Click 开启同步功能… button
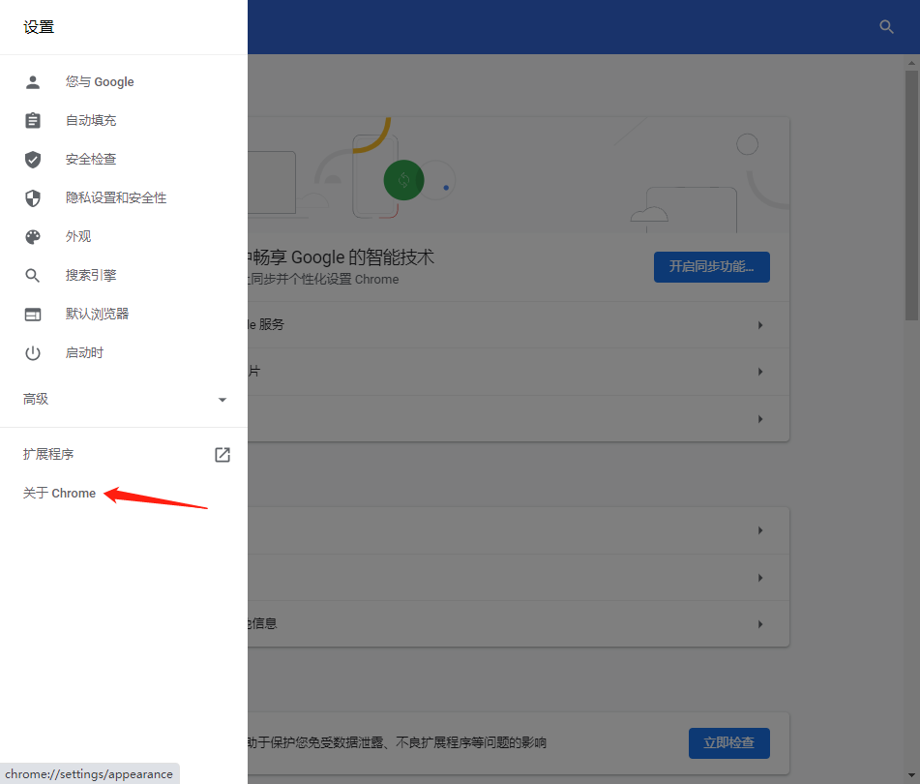Viewport: 920px width, 784px height. pyautogui.click(x=712, y=267)
